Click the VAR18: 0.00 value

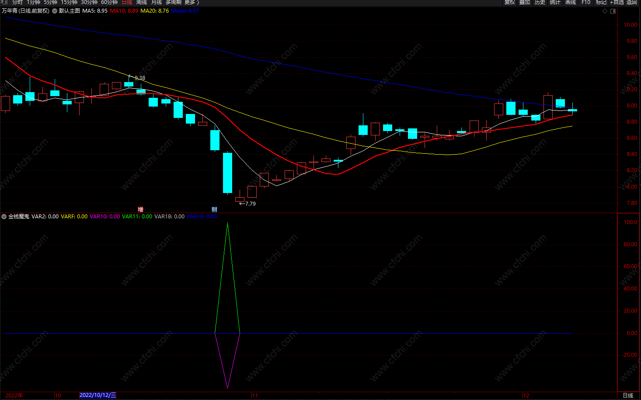169,217
